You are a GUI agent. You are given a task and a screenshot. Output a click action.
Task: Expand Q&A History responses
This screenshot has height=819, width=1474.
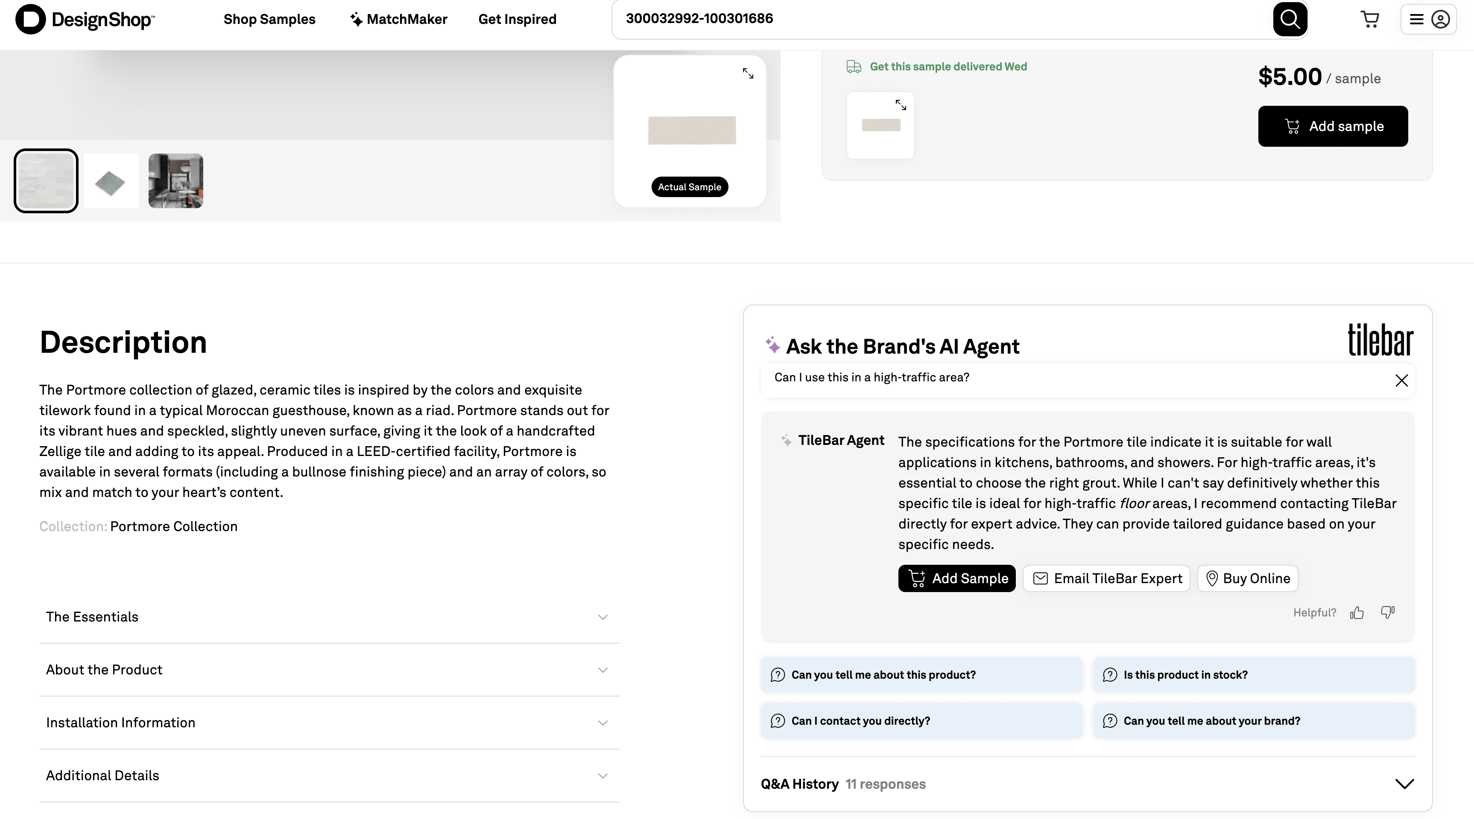click(1404, 784)
